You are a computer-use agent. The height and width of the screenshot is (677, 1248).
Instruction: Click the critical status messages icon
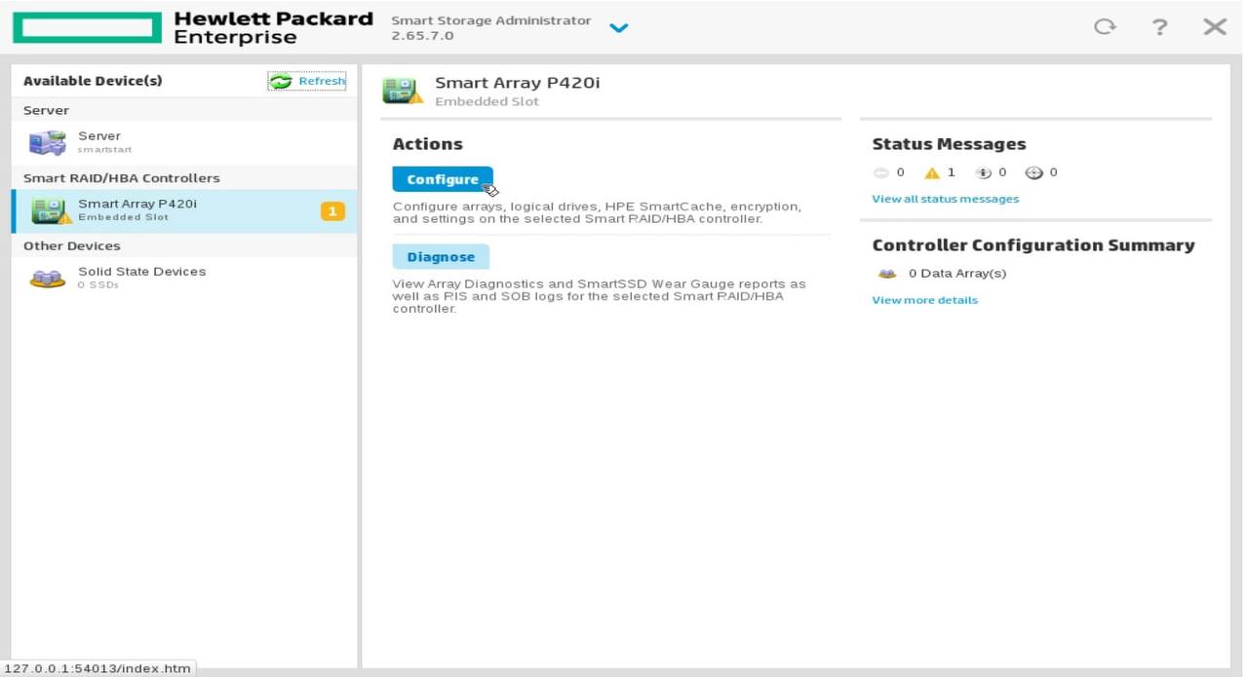click(881, 173)
